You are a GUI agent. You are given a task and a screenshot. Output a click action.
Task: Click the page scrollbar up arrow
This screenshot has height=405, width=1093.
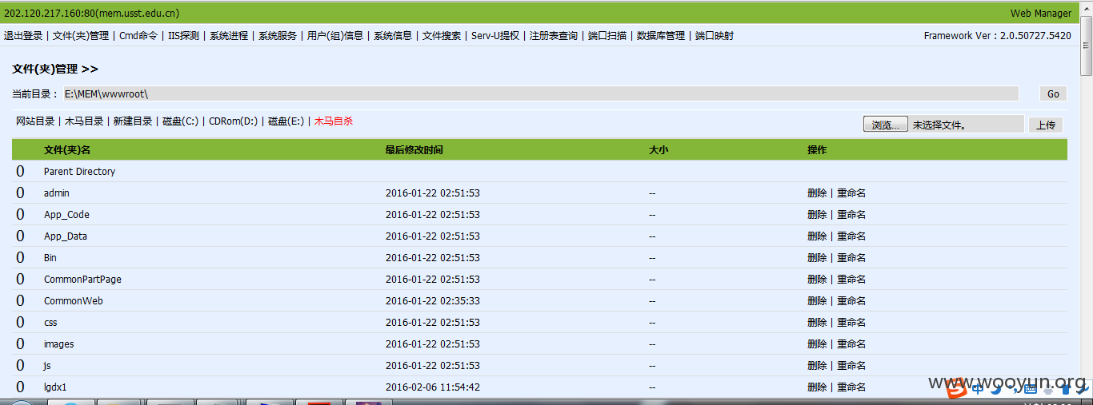1086,8
